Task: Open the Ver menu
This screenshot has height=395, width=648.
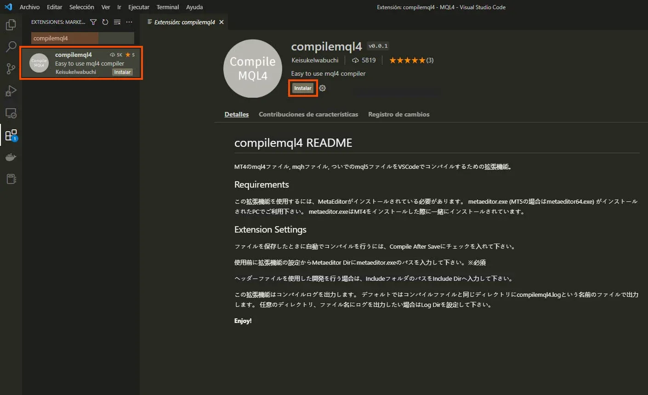Action: (105, 7)
